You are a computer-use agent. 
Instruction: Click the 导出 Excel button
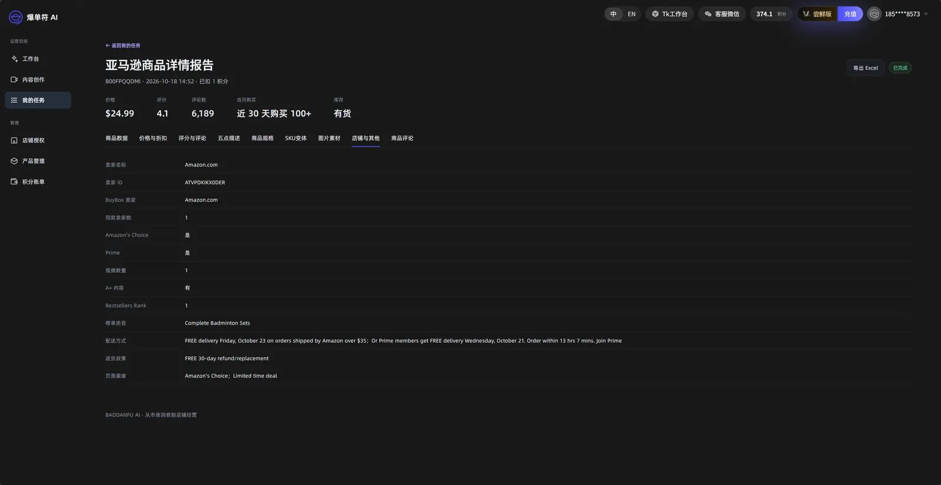click(x=865, y=68)
